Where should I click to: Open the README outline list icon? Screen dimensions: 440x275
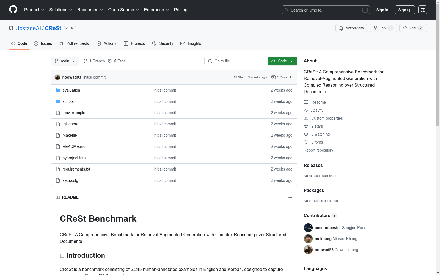pos(290,197)
